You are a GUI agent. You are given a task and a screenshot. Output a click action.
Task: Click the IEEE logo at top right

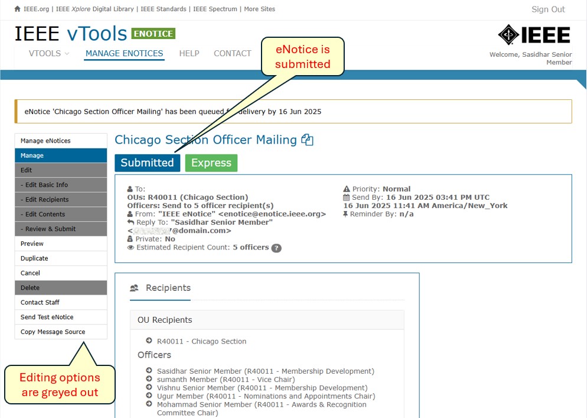[x=534, y=35]
